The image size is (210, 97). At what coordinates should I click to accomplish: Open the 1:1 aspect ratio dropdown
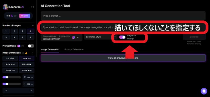[18, 91]
